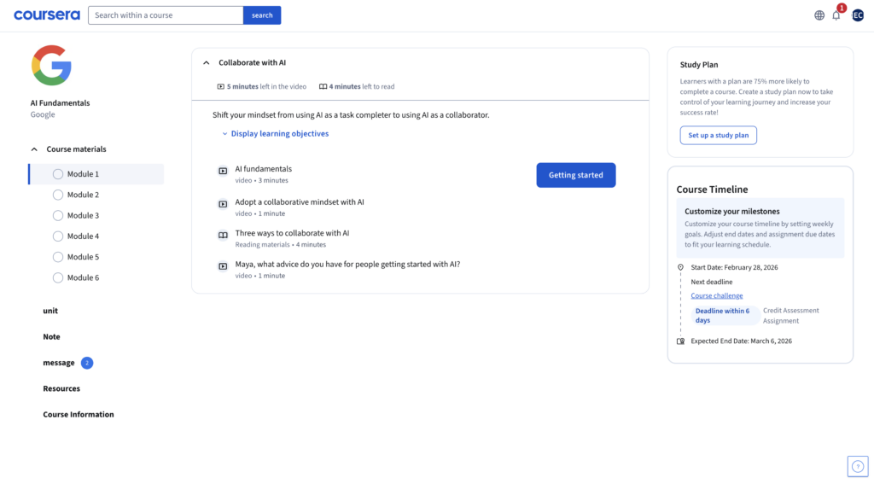This screenshot has width=874, height=484.
Task: Click the Three ways to collaborate reading icon
Action: click(x=223, y=236)
